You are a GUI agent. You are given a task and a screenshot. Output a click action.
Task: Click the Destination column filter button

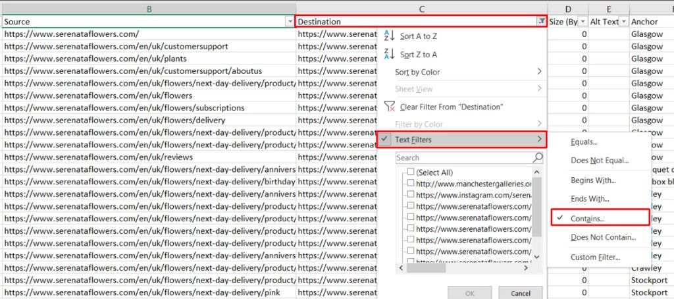pos(541,22)
